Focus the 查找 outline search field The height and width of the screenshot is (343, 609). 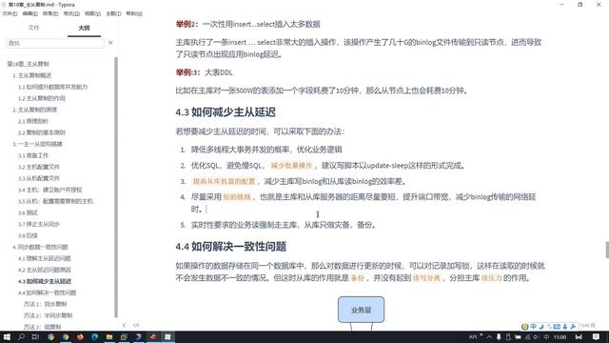pyautogui.click(x=55, y=43)
